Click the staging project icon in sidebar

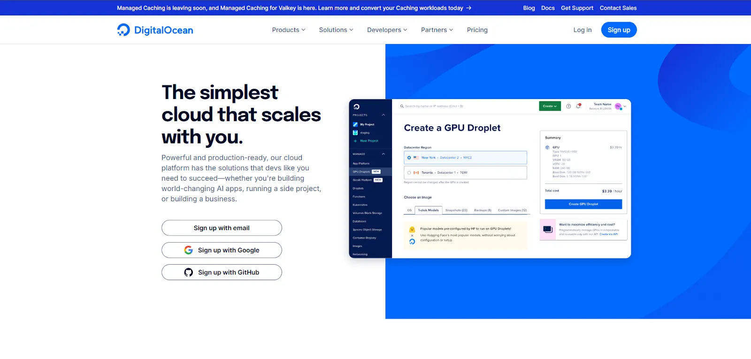pos(355,133)
